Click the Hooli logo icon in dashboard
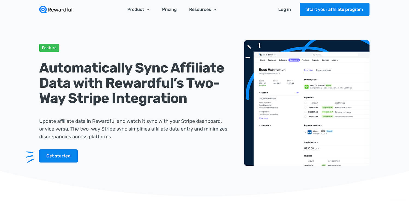This screenshot has width=409, height=201. tap(260, 55)
